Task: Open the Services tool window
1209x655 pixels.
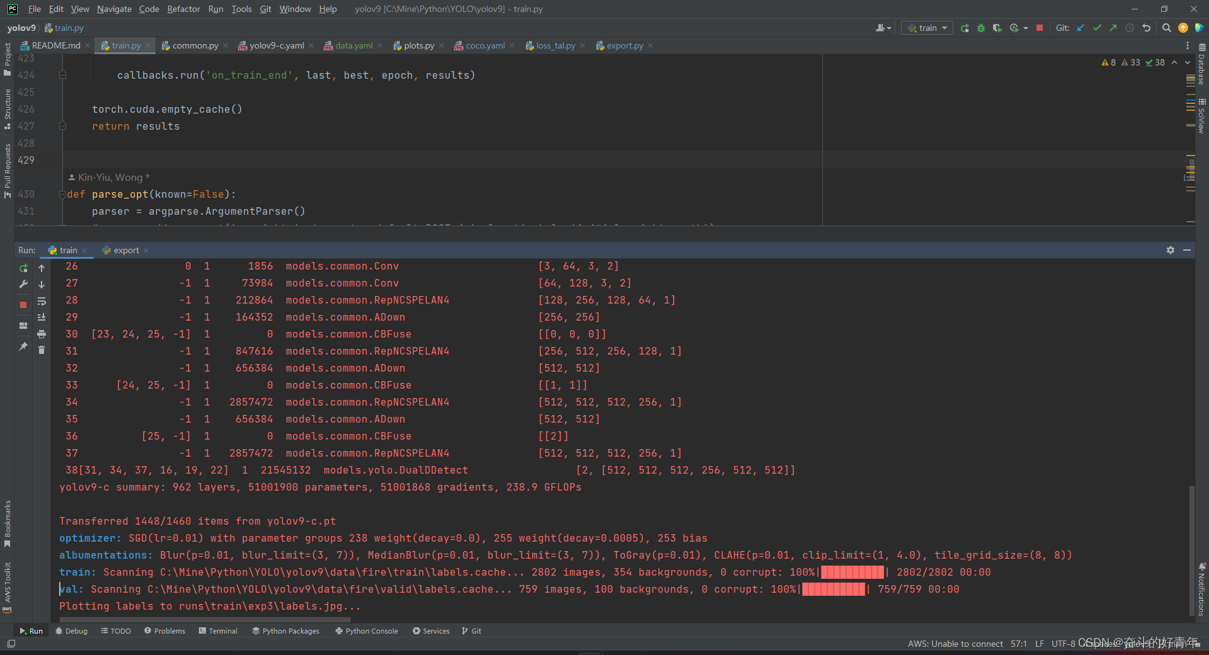Action: [x=431, y=630]
